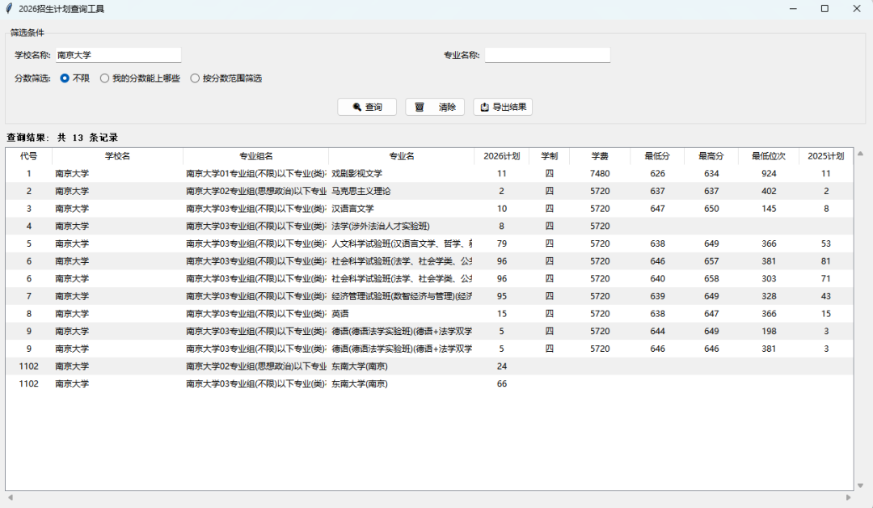This screenshot has height=508, width=873.
Task: Click the horizontal scrollbar right arrow
Action: click(849, 497)
